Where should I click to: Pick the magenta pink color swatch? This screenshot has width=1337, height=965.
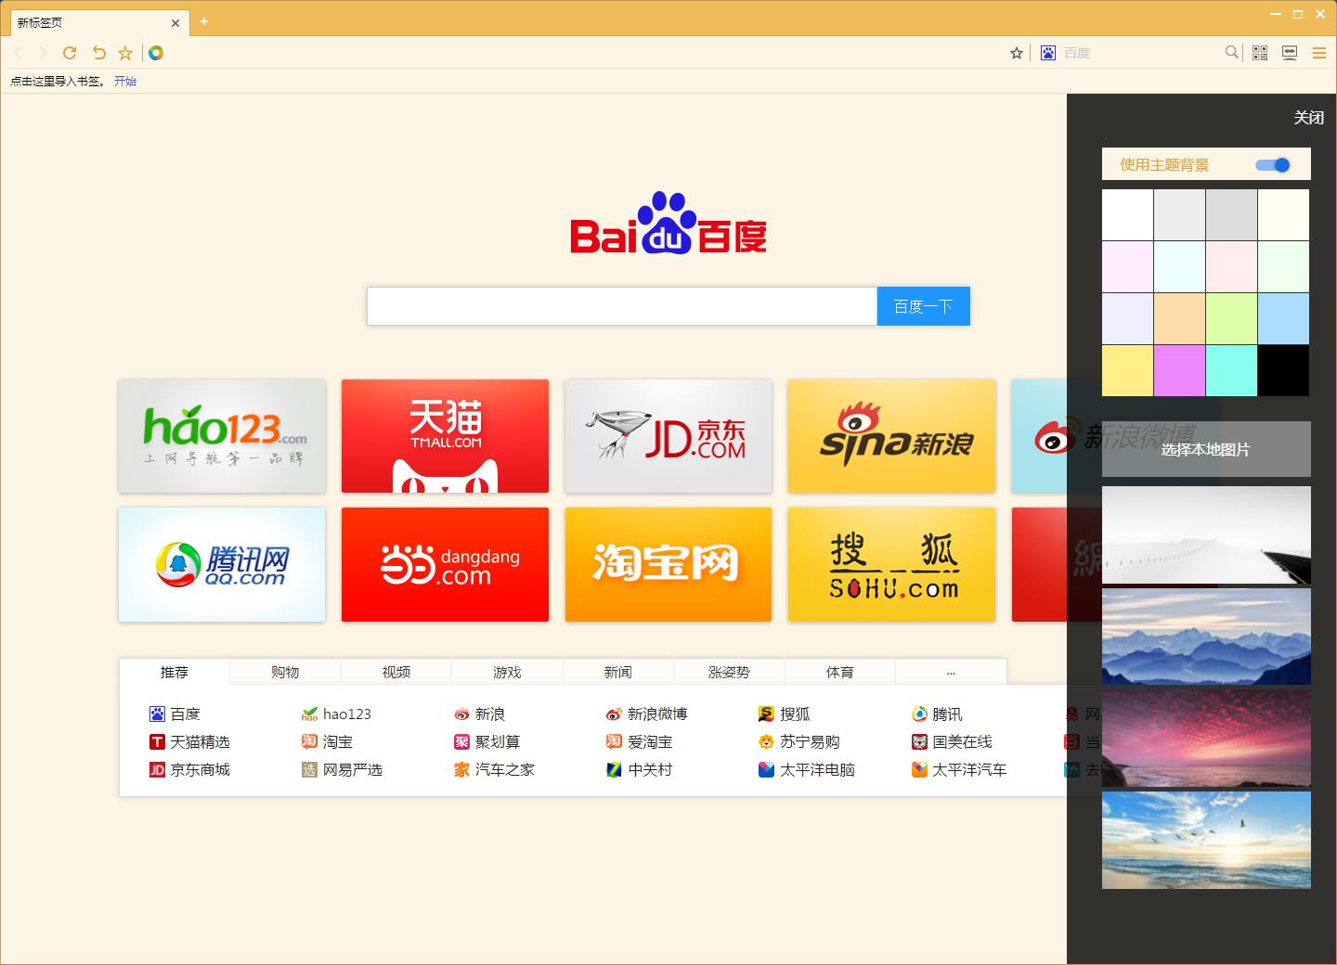click(1179, 370)
